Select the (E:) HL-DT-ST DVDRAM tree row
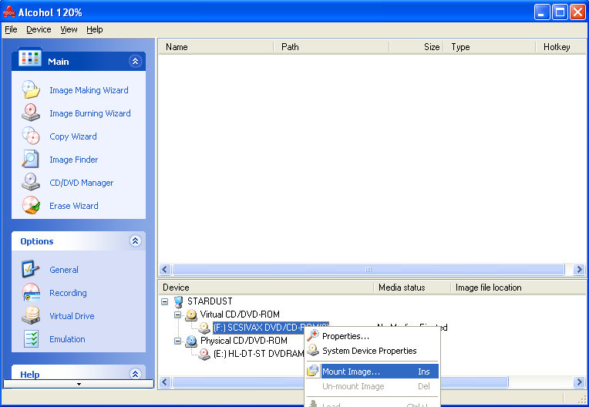Viewport: 589px width, 407px height. pyautogui.click(x=258, y=354)
